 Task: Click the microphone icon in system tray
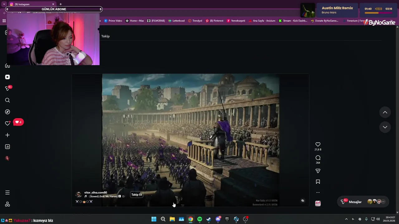366,219
